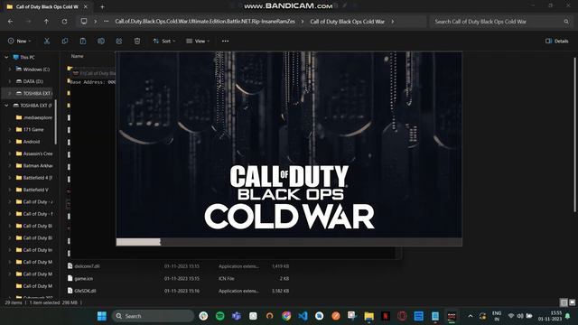The height and width of the screenshot is (325, 578).
Task: Select the GfeSDK.dll file
Action: point(85,291)
